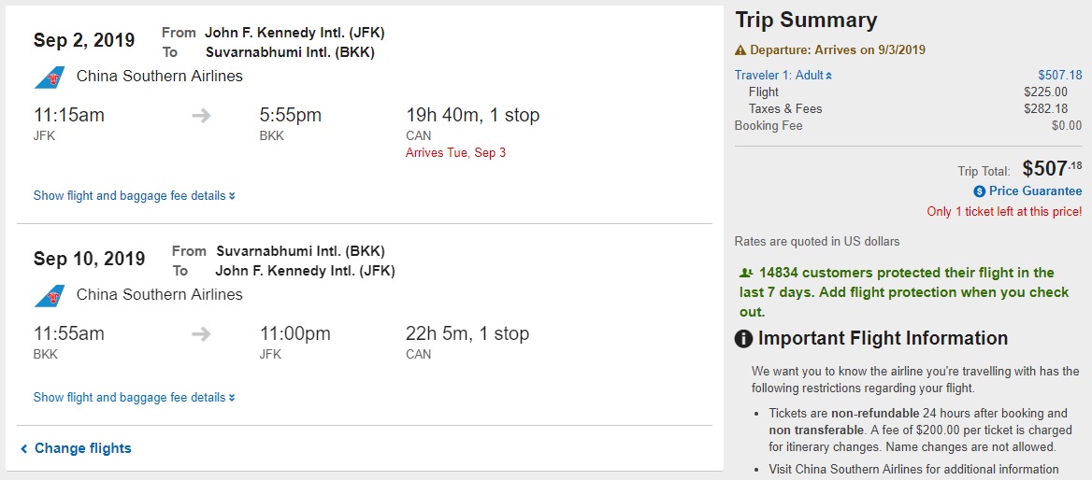
Task: Click the info icon by Important Flight Information
Action: click(x=744, y=339)
